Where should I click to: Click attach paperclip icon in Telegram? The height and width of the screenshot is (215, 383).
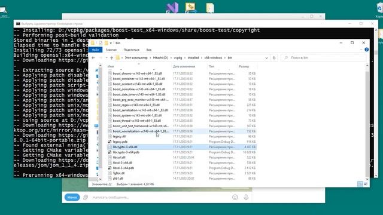pos(85,197)
